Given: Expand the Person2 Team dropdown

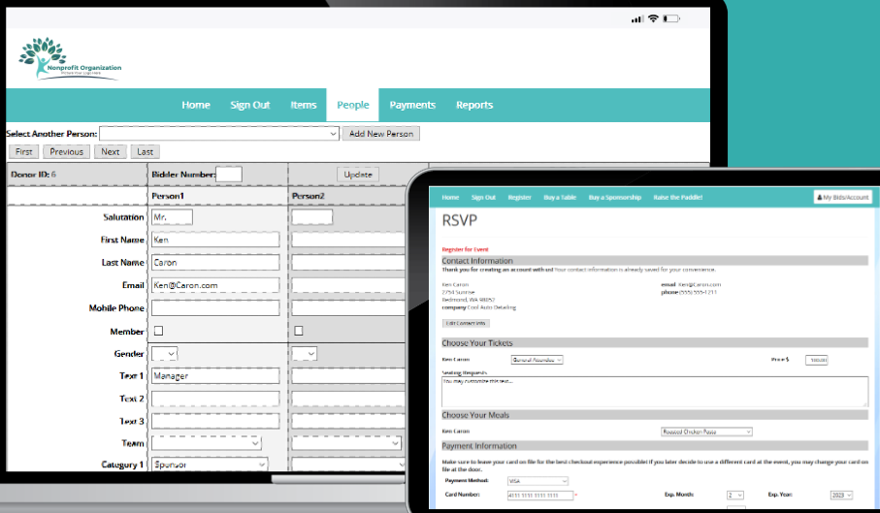Looking at the screenshot, I should tap(346, 443).
